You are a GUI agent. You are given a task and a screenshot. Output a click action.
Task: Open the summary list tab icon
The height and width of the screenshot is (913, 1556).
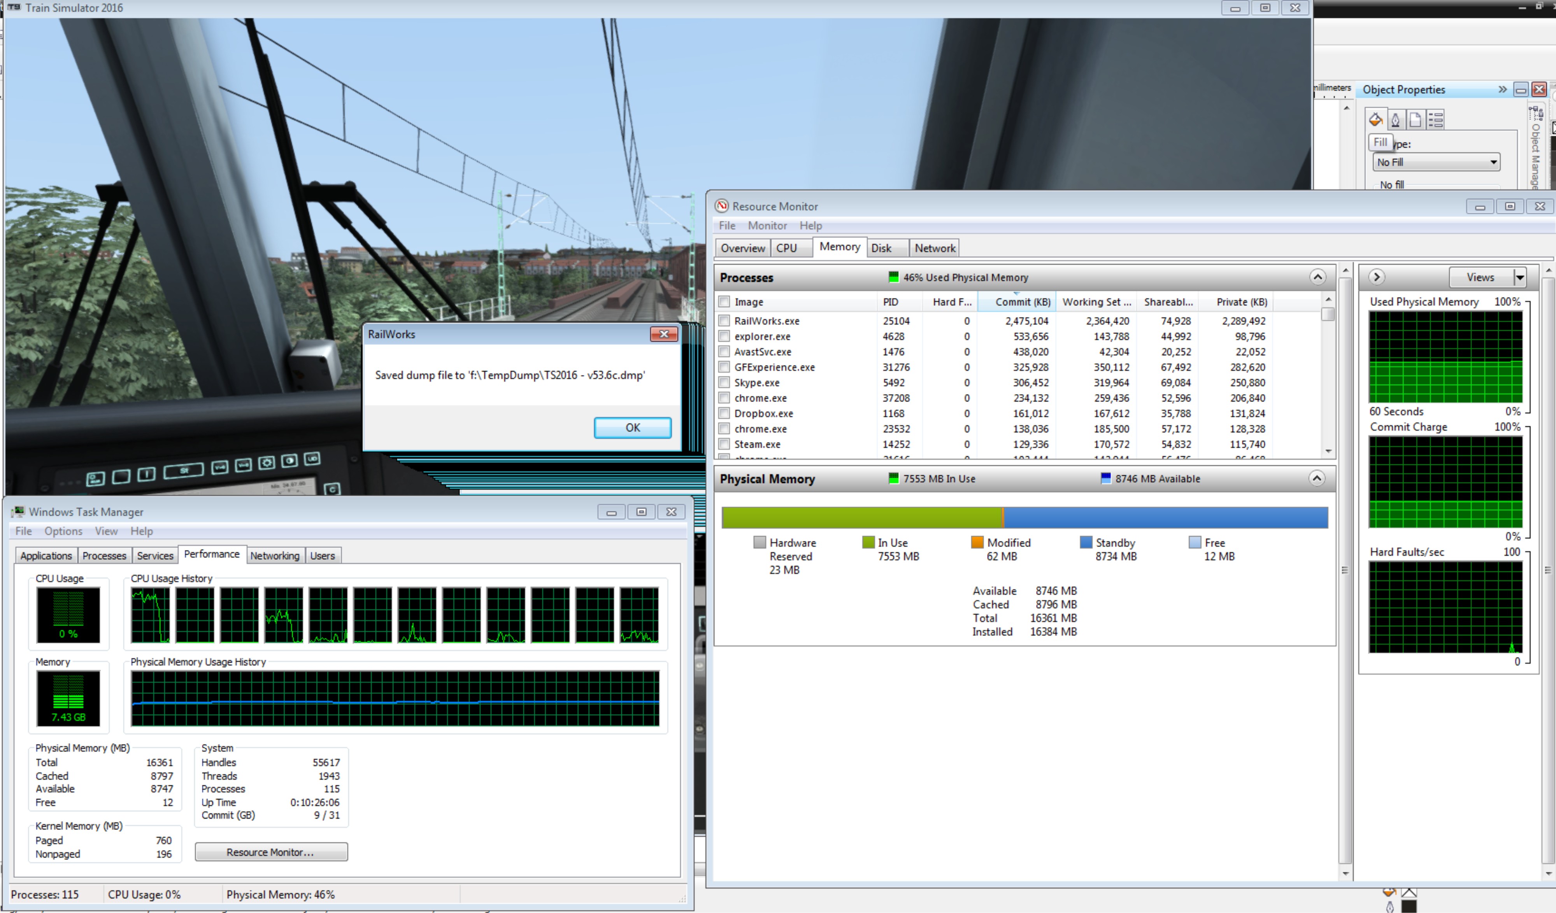[x=1436, y=119]
